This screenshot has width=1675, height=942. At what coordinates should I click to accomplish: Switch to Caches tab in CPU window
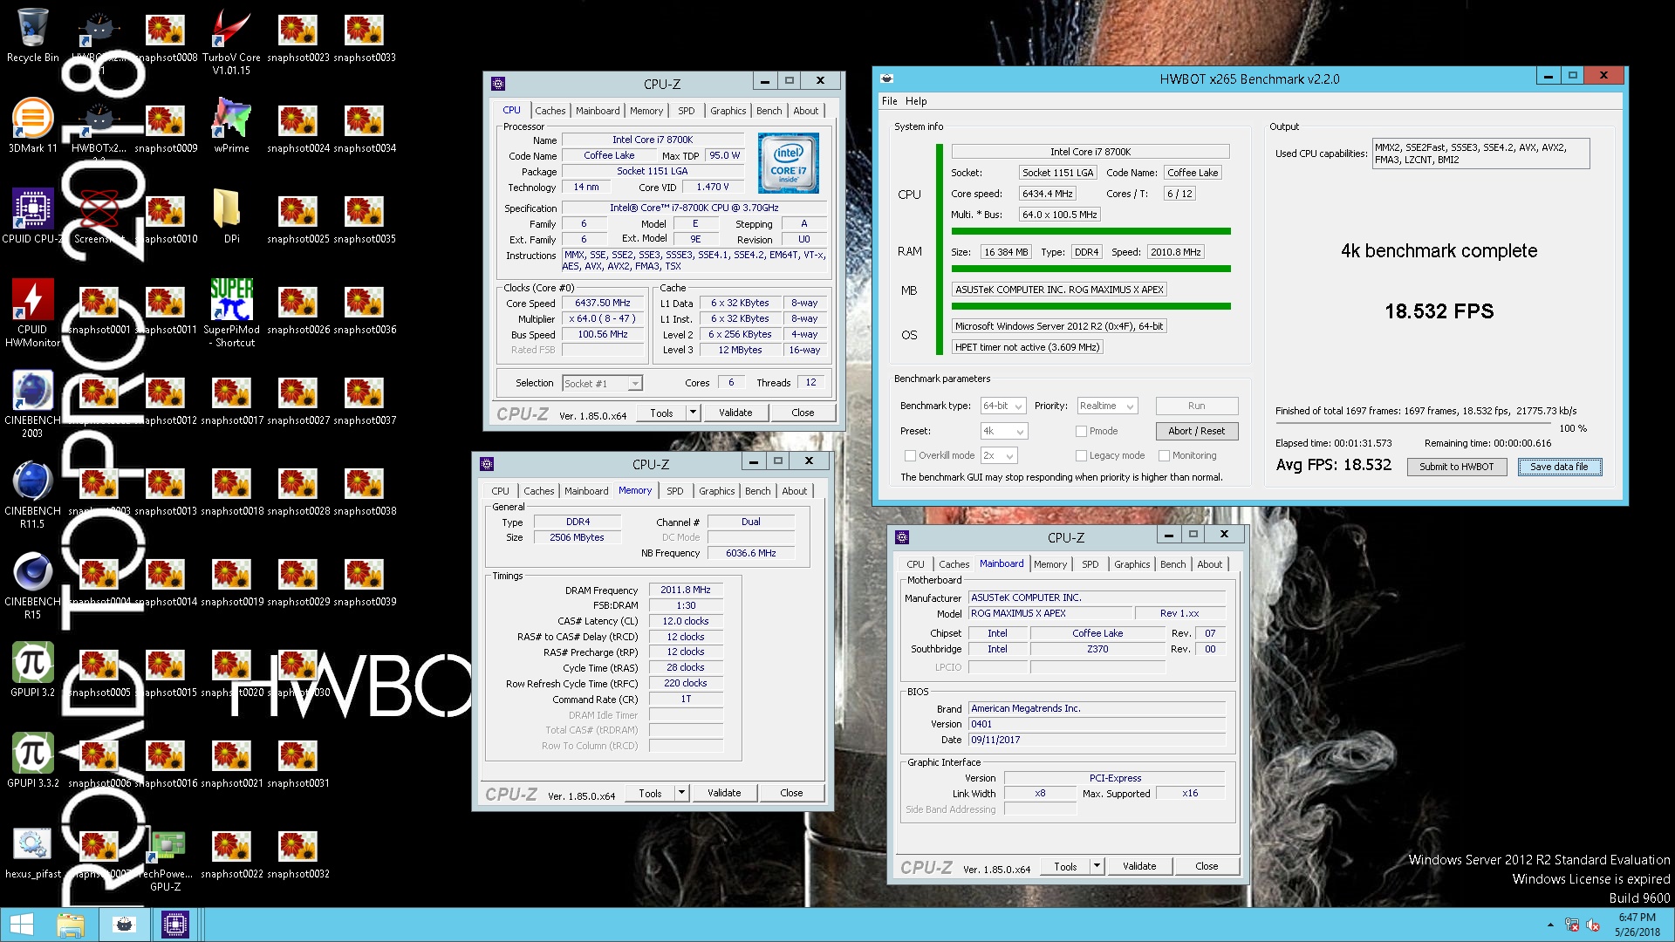(x=550, y=111)
